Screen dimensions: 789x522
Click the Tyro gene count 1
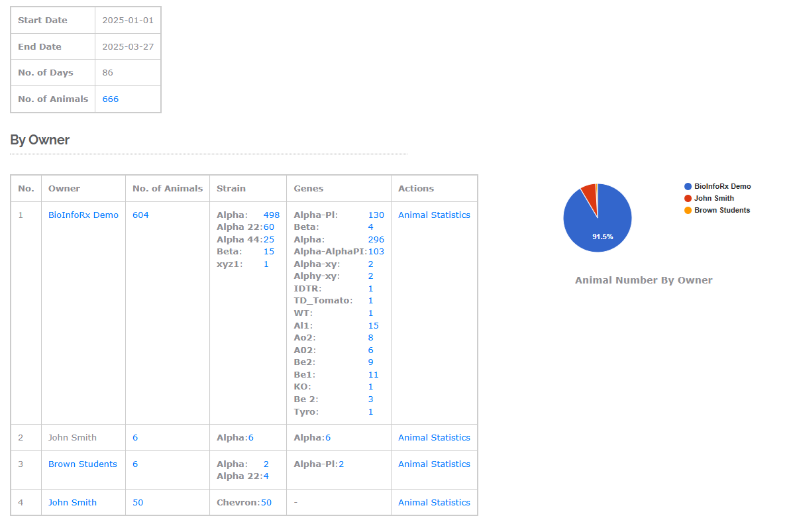click(371, 412)
